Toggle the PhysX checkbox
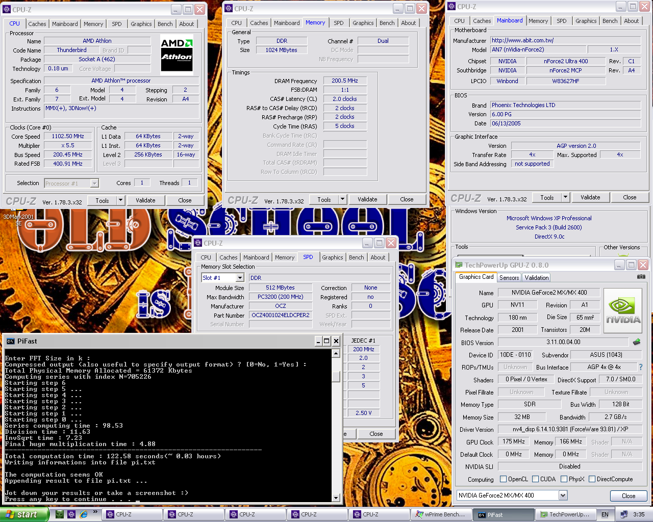 564,479
